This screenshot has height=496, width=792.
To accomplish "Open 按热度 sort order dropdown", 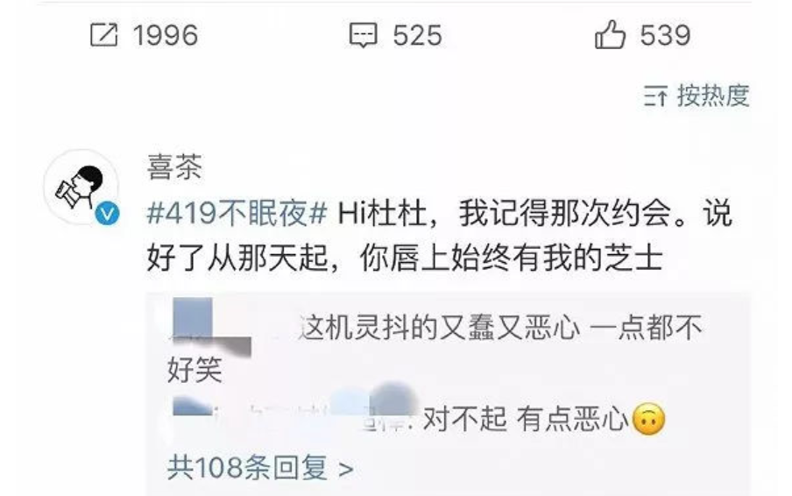I will [713, 96].
